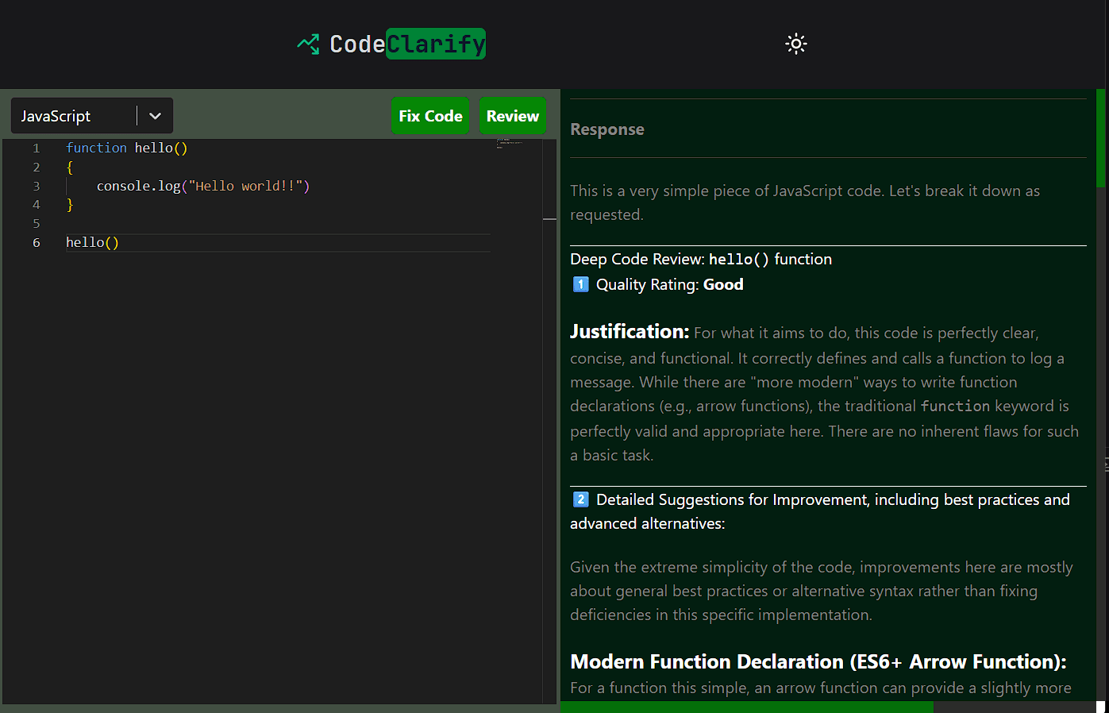
Task: Click the function keyword on line 1
Action: (x=95, y=148)
